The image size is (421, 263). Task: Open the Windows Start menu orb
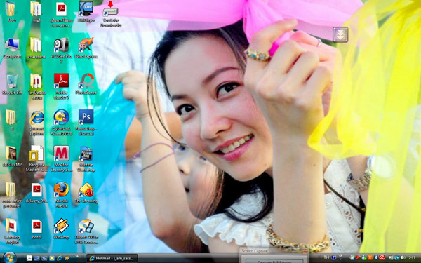[x=11, y=257]
